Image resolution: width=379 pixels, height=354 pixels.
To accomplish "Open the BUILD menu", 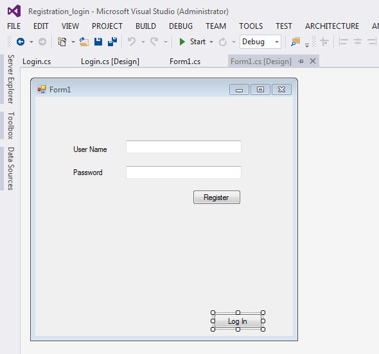I will 146,26.
